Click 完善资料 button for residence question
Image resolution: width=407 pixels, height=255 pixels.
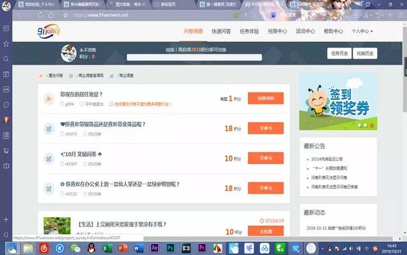click(x=265, y=99)
